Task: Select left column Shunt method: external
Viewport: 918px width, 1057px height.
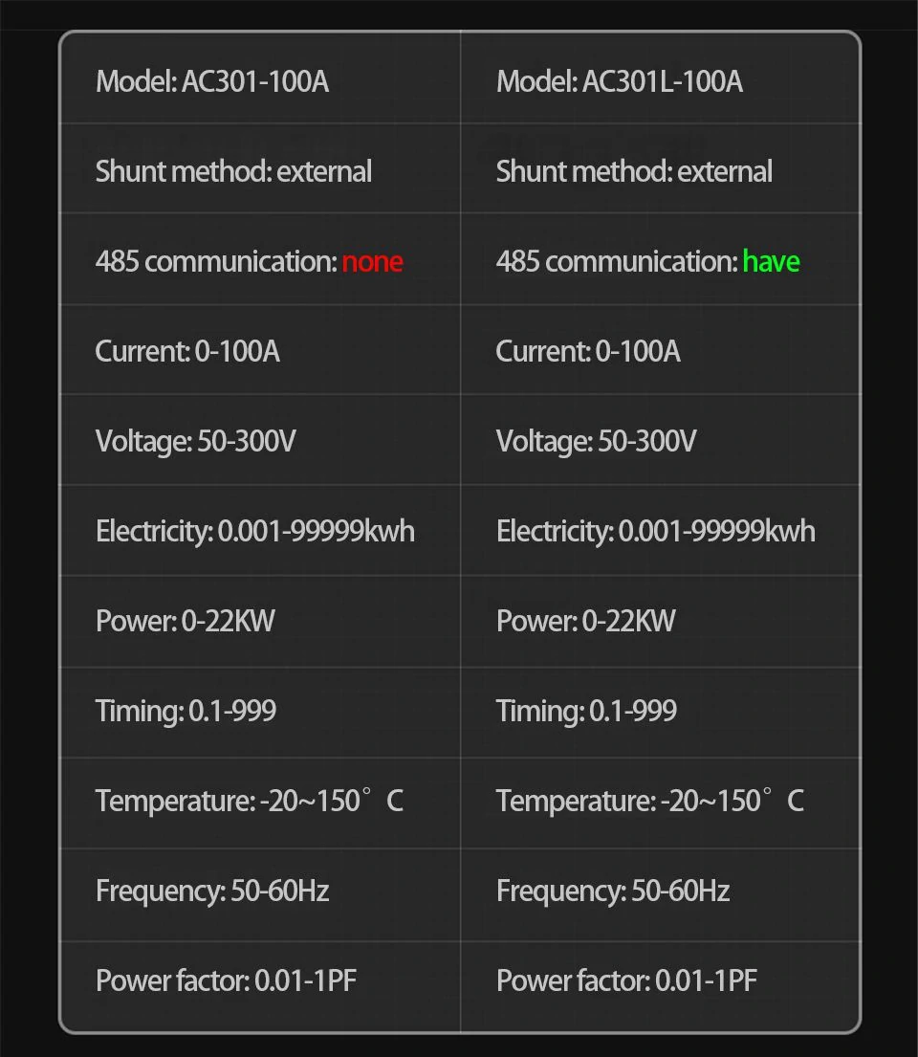Action: point(233,172)
